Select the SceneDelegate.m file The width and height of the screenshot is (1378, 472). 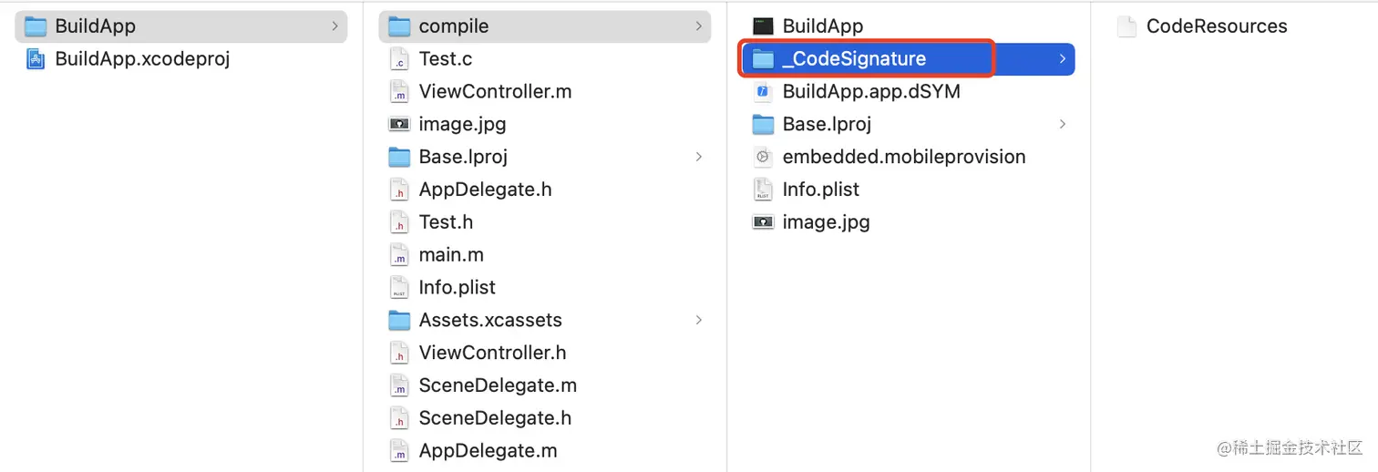click(545, 385)
